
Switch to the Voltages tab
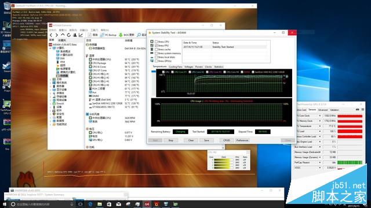(188, 67)
